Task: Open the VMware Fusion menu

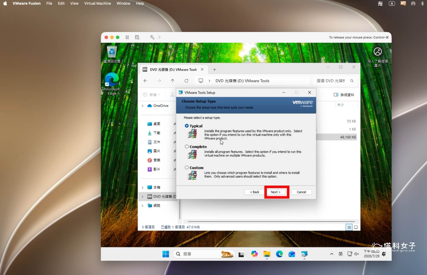Action: pyautogui.click(x=26, y=3)
